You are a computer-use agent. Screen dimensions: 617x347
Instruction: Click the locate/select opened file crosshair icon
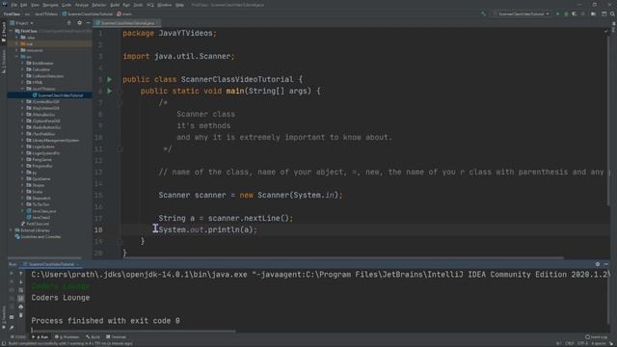point(68,23)
